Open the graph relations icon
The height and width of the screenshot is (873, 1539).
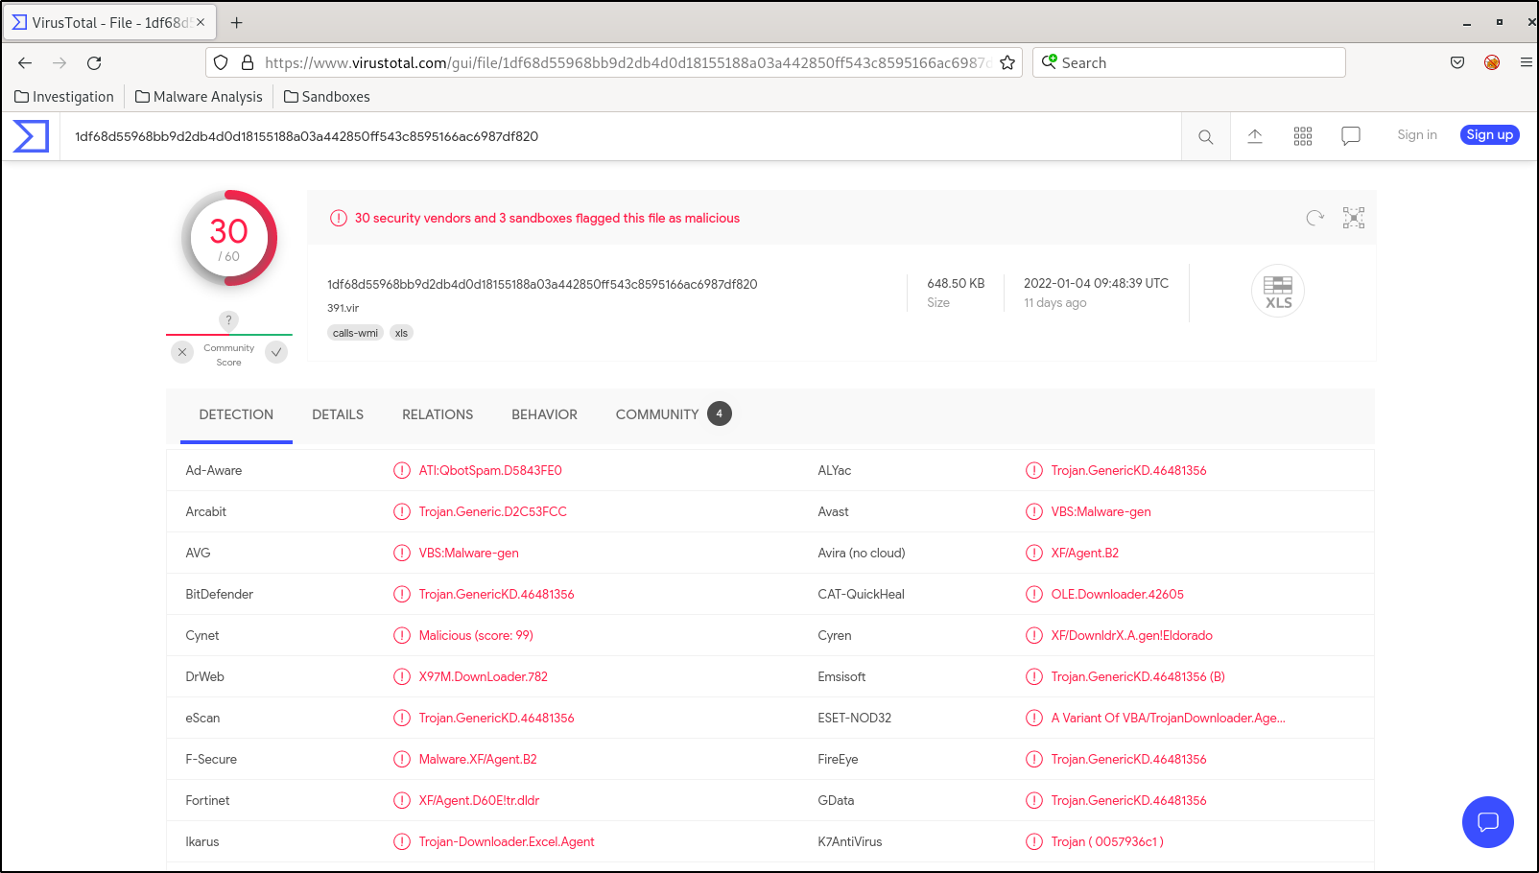tap(1354, 218)
